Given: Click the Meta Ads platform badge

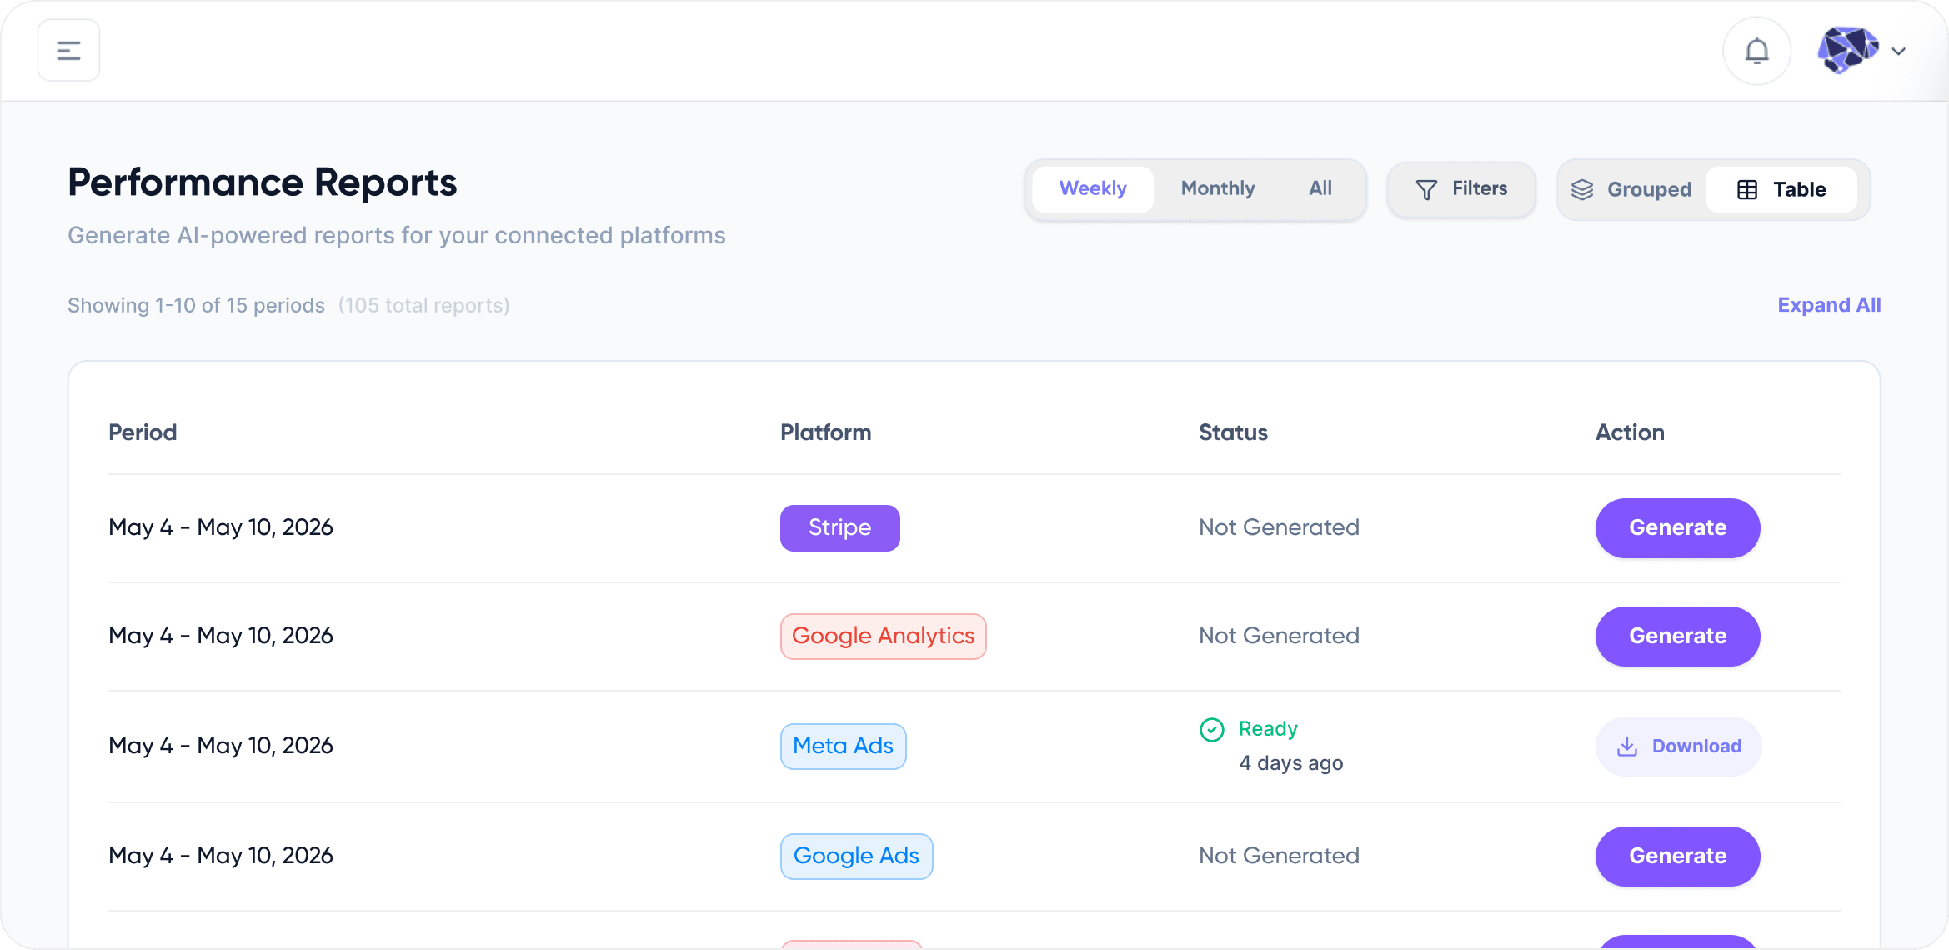Looking at the screenshot, I should pyautogui.click(x=843, y=747).
